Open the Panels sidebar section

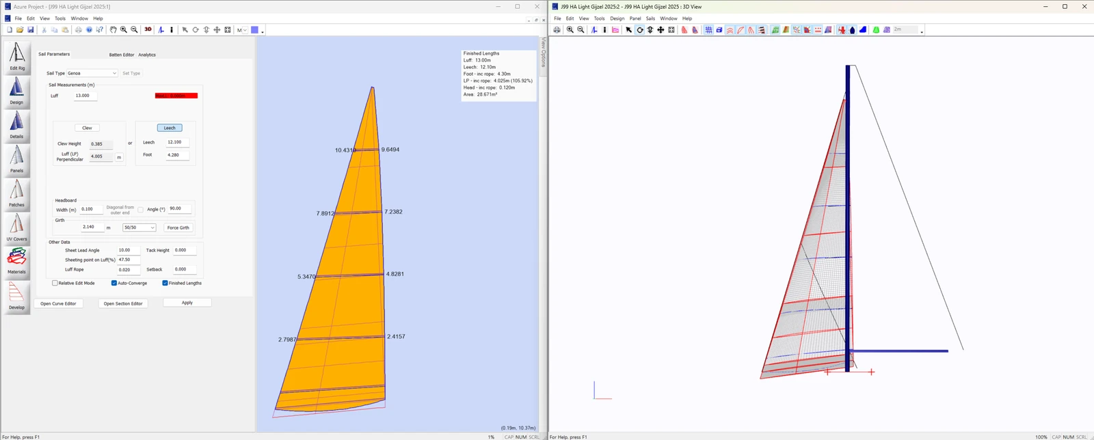click(x=16, y=160)
